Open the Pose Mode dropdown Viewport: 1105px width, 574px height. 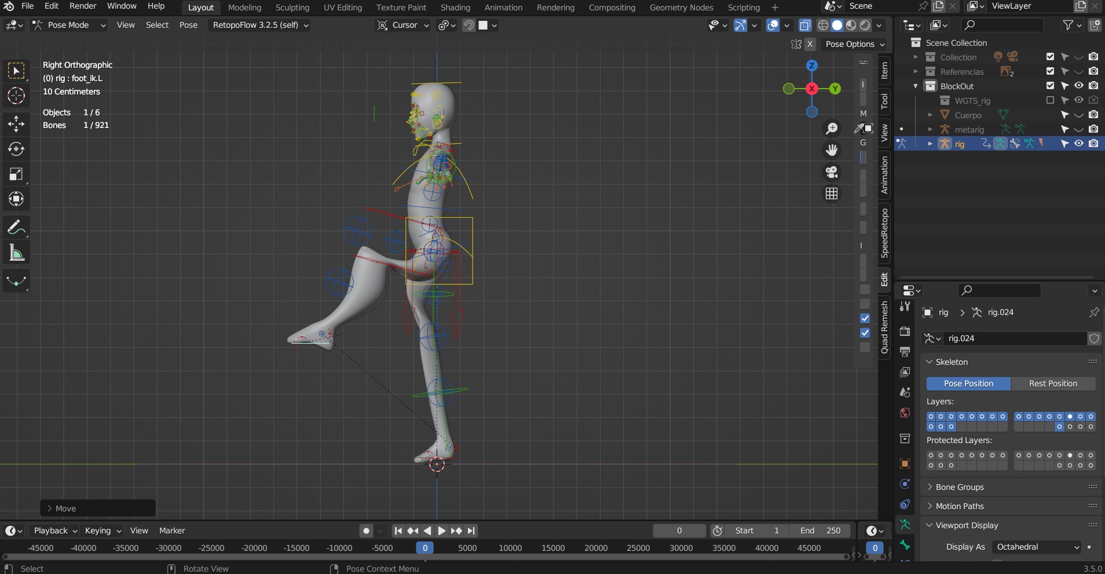pyautogui.click(x=69, y=25)
